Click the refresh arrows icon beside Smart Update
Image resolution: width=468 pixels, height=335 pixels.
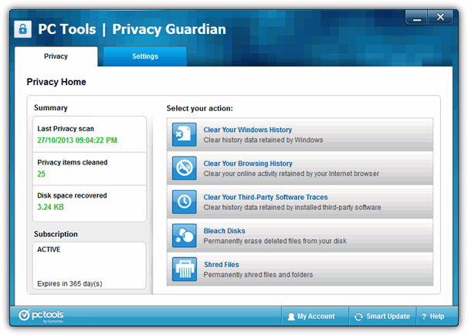point(358,316)
